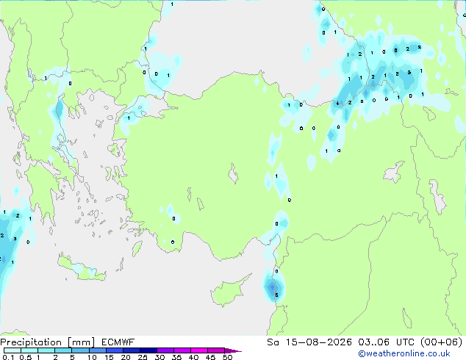The width and height of the screenshot is (466, 360).
Task: Pick the 45–50 mm magenta legend swatch
Action: [x=216, y=350]
